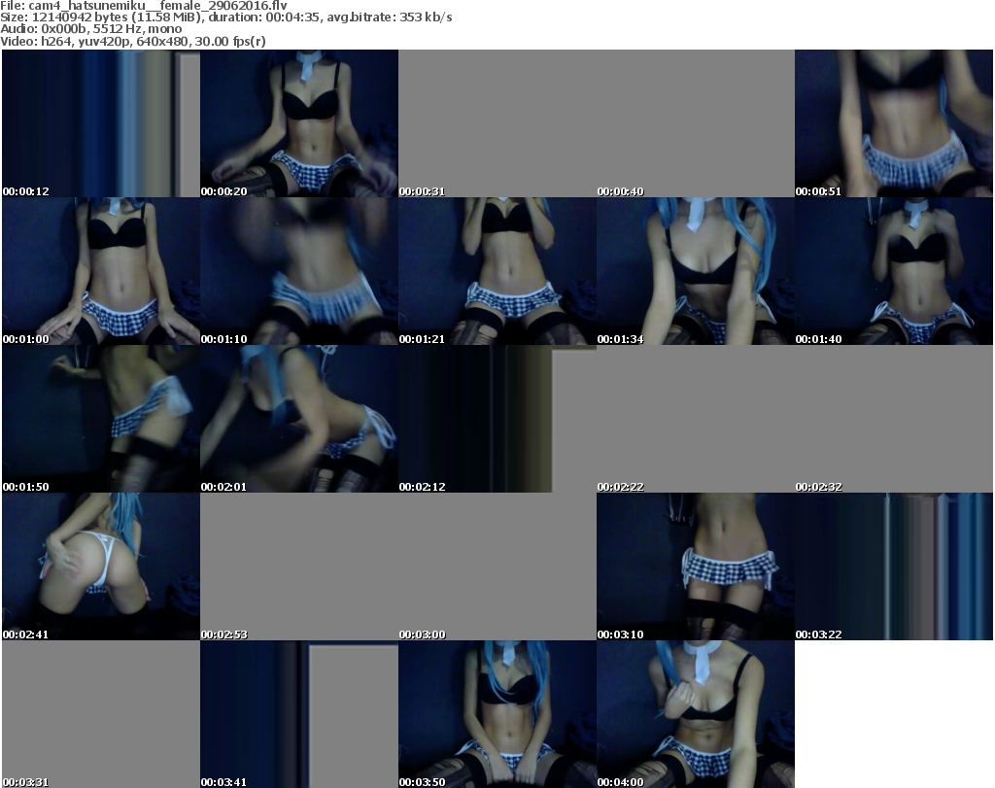
Task: Click the Size and duration info line
Action: (226, 17)
